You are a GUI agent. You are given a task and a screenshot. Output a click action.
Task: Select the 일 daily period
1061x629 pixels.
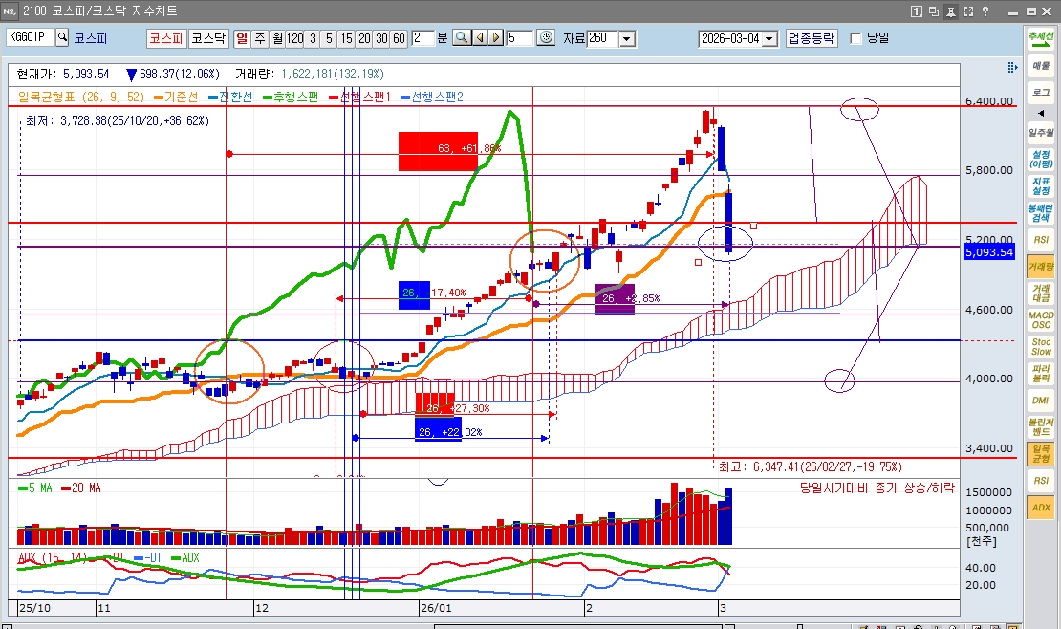click(x=242, y=38)
